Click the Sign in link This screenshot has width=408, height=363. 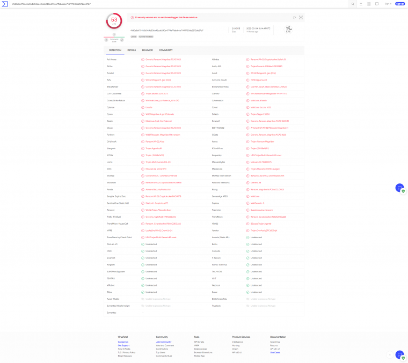tap(388, 4)
